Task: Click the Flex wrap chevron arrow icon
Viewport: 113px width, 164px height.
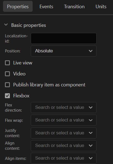Action: coord(91,120)
